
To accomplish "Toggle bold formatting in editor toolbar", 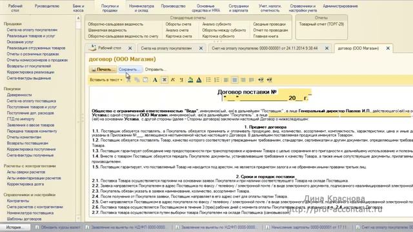I will point(164,80).
